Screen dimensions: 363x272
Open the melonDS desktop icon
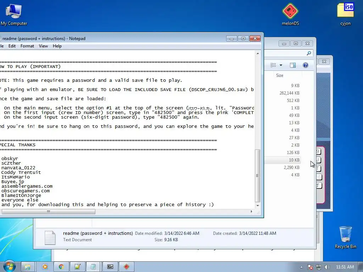tap(290, 14)
